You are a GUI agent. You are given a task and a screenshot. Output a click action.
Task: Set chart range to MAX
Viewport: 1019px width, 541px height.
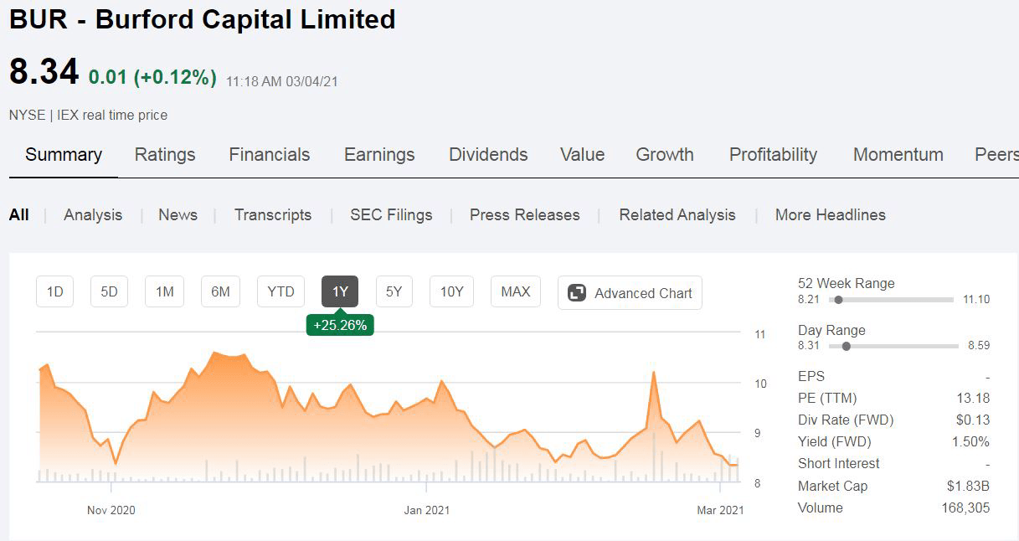point(515,291)
